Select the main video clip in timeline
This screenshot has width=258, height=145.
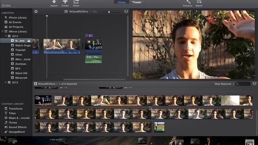click(x=62, y=46)
